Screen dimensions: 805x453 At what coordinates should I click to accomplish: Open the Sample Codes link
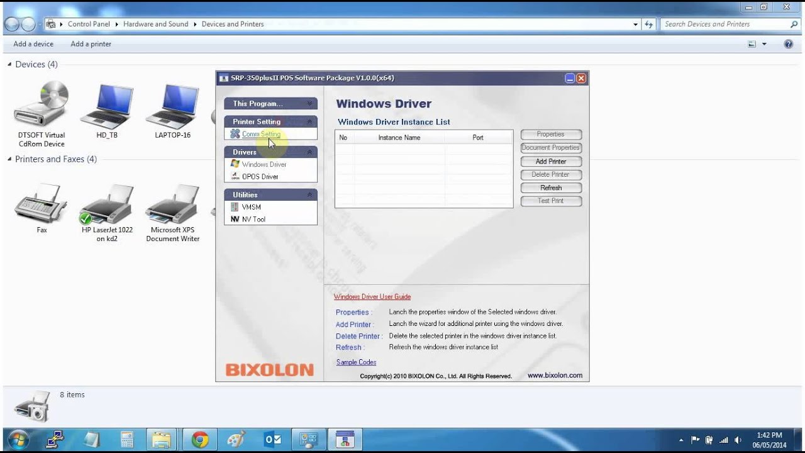[356, 362]
